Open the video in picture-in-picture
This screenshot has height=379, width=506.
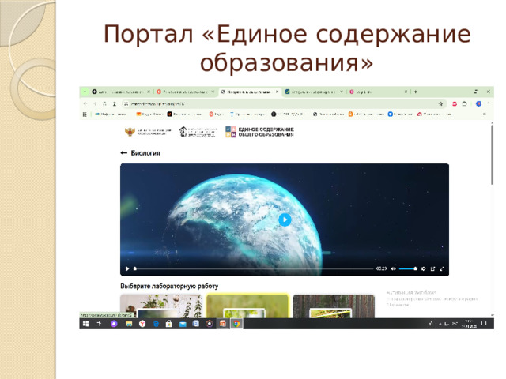[x=432, y=268]
